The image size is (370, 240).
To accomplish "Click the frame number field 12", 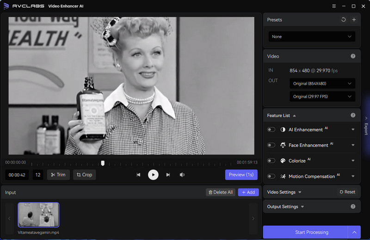I will [38, 175].
